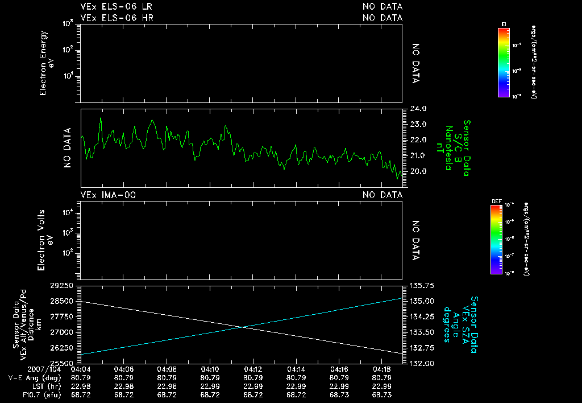This screenshot has height=403, width=582.
Task: Click NO DATA label beside VEx IMA-00
Action: [x=383, y=195]
